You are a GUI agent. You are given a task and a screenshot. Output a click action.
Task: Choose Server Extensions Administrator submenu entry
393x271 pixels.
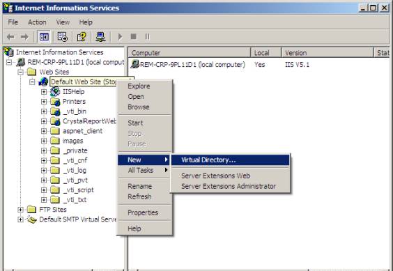pyautogui.click(x=231, y=186)
